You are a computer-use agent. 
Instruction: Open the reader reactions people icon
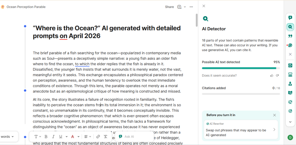click(290, 75)
